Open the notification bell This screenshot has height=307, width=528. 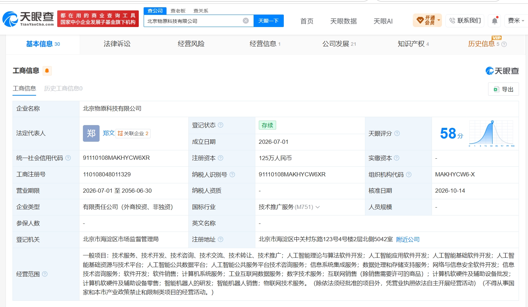[495, 21]
